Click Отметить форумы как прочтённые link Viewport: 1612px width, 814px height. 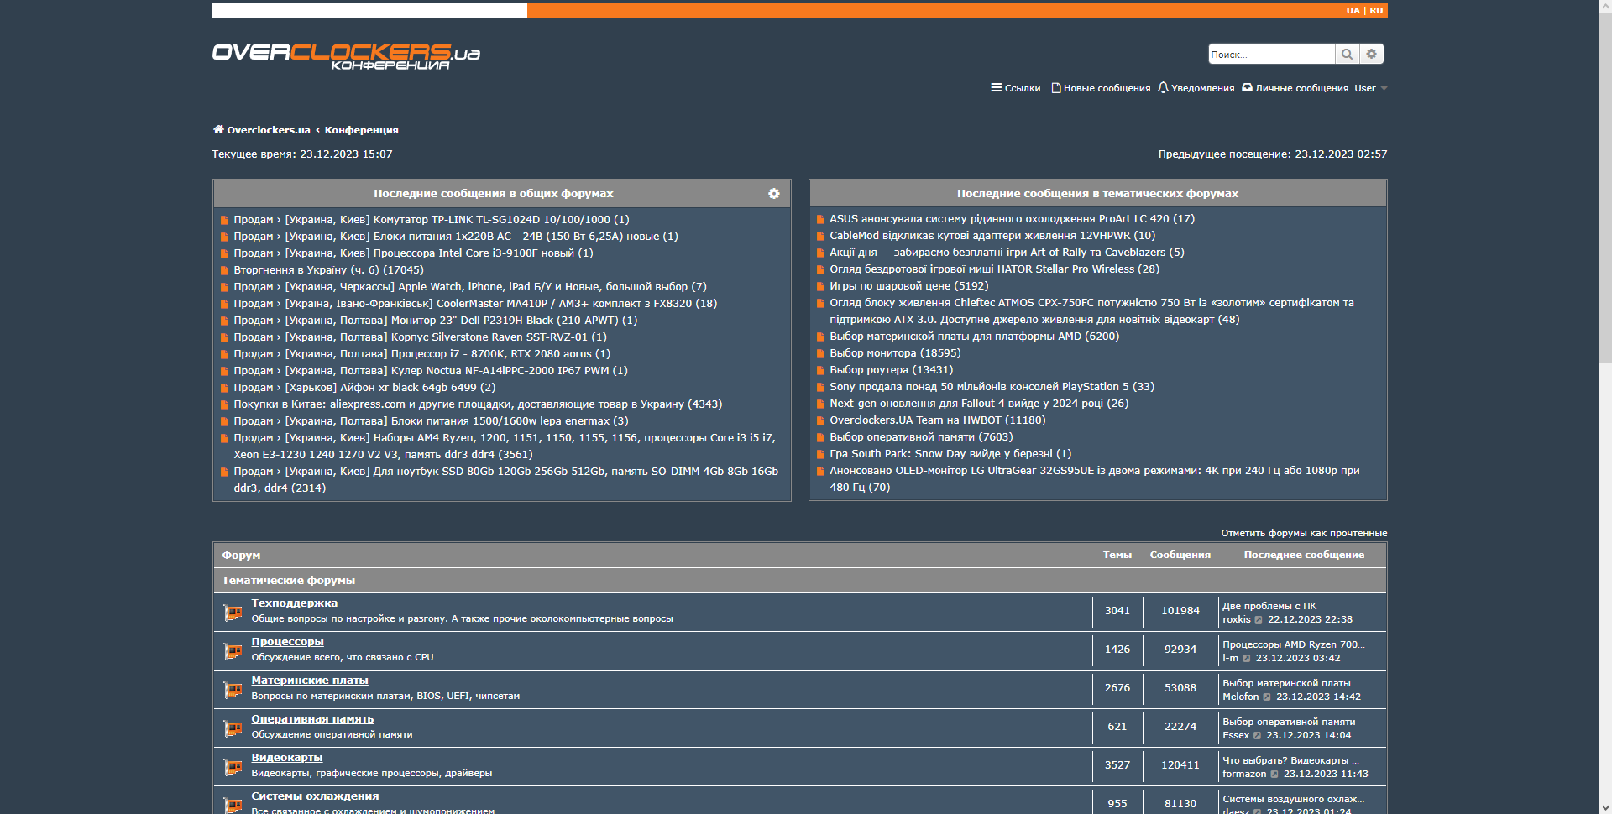pyautogui.click(x=1304, y=533)
